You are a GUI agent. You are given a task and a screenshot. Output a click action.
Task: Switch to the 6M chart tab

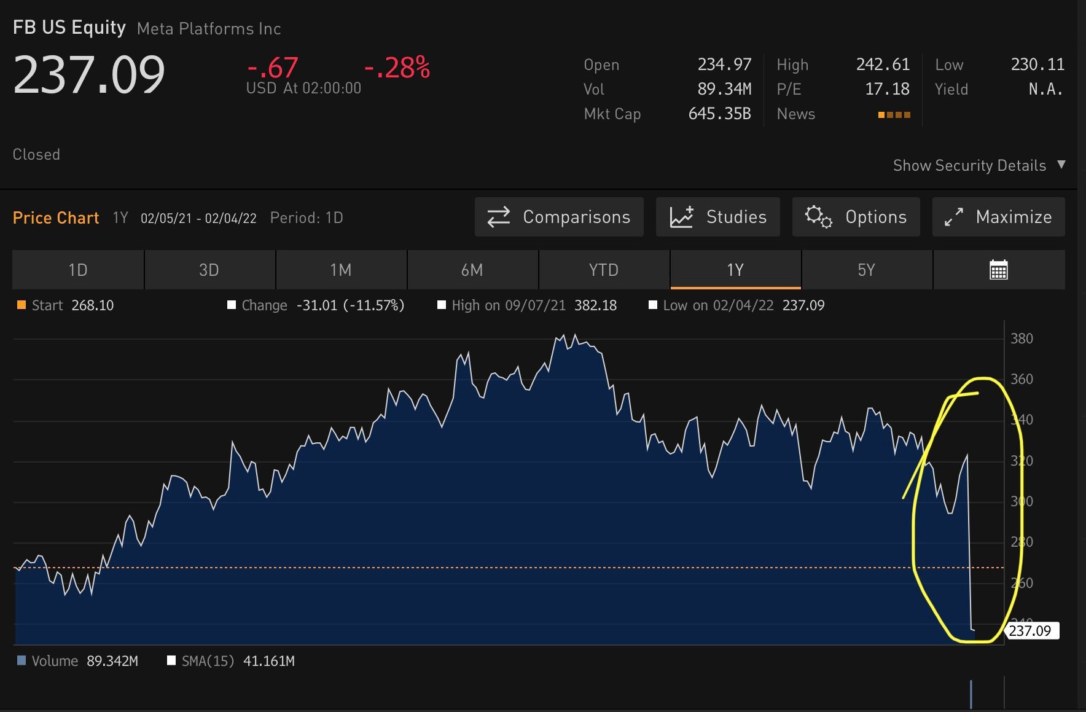[472, 270]
